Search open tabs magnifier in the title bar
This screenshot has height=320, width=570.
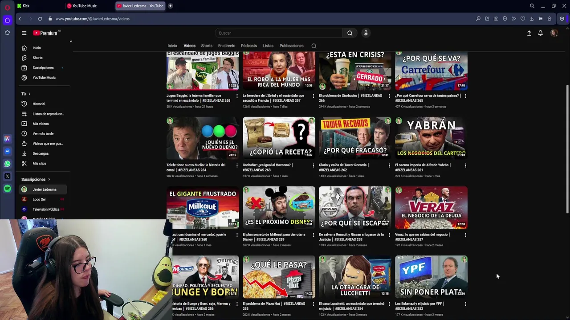(x=532, y=6)
